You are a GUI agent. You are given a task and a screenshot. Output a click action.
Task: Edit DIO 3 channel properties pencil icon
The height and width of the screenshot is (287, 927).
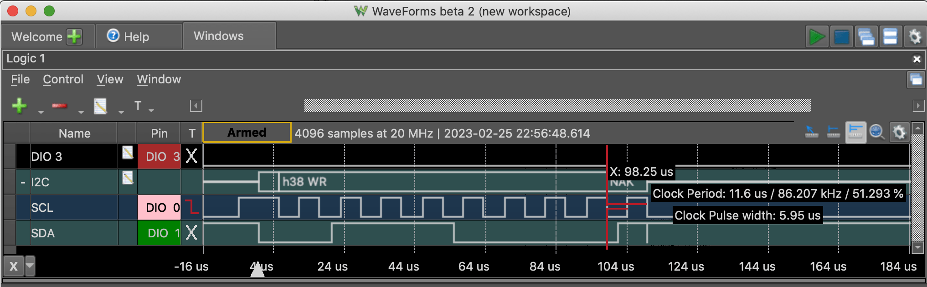coord(128,152)
